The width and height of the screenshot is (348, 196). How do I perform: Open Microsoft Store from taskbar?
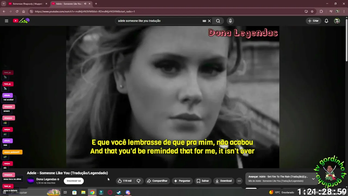[74, 192]
